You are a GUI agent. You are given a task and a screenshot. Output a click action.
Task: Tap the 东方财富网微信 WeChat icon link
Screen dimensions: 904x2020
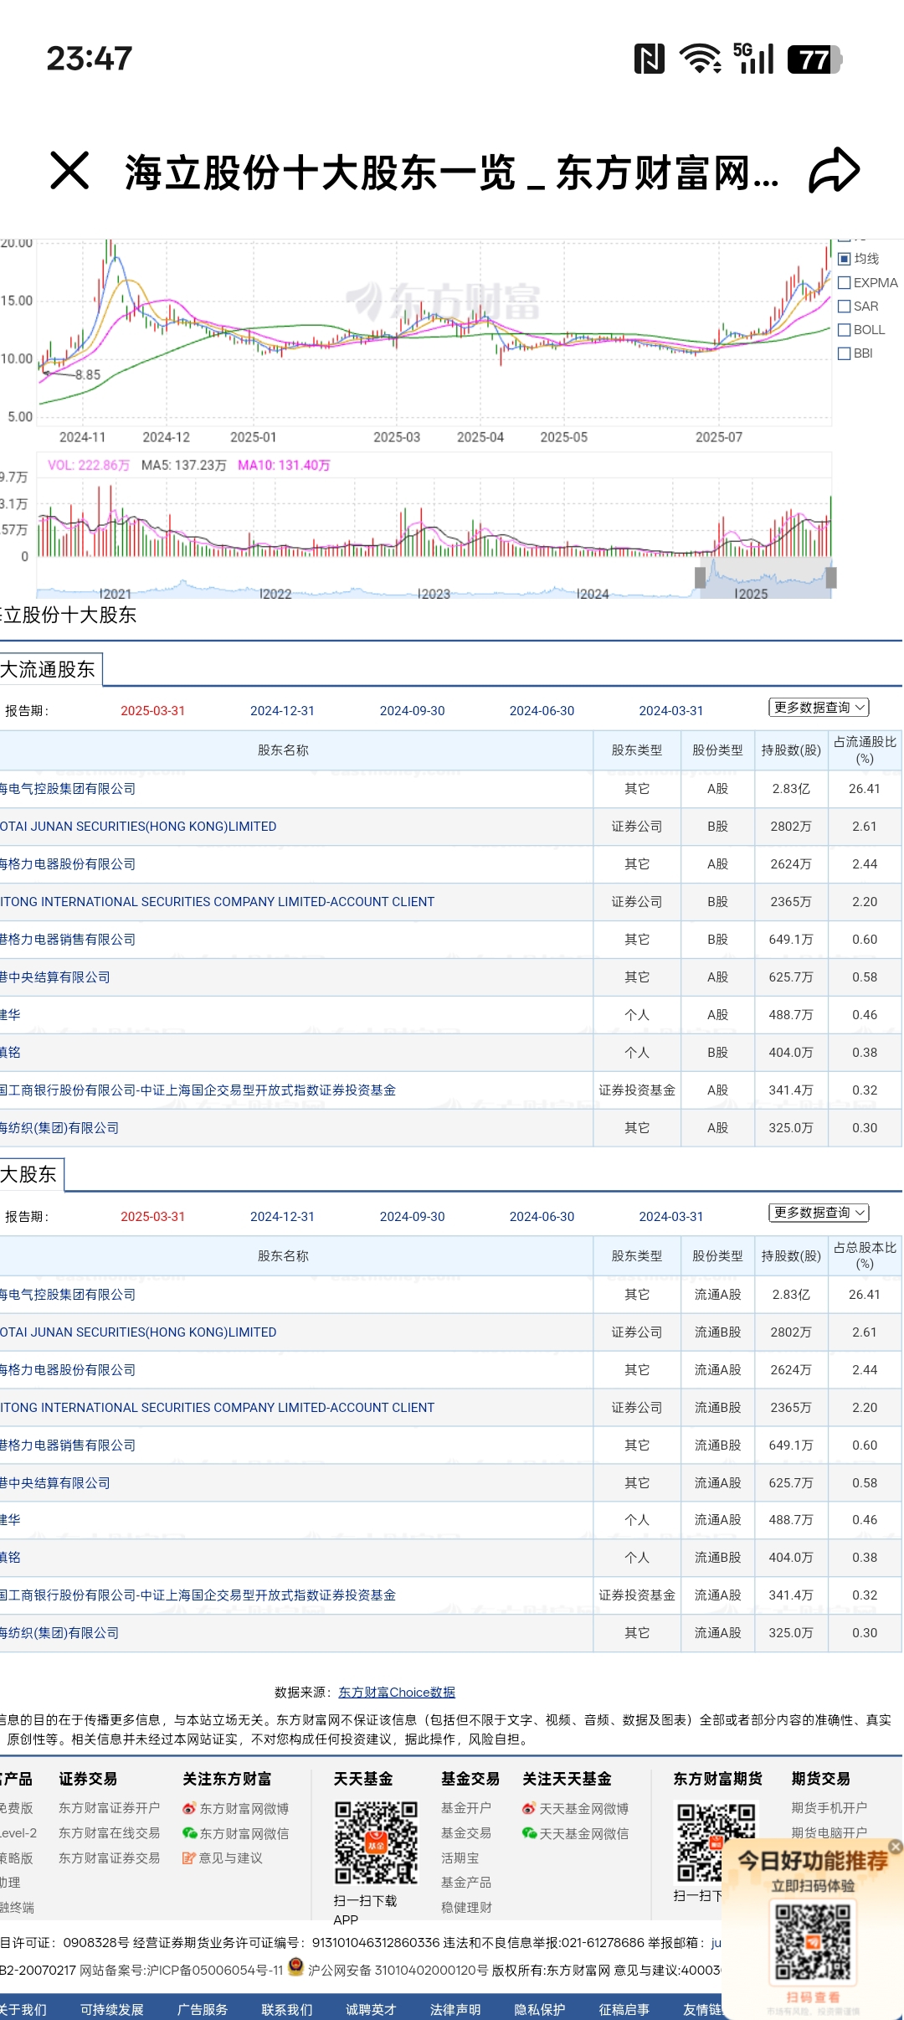(x=190, y=1833)
